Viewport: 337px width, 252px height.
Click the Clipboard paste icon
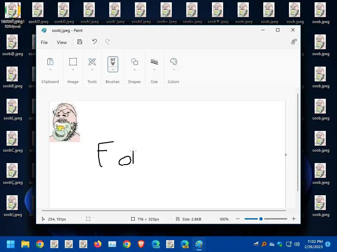[50, 62]
